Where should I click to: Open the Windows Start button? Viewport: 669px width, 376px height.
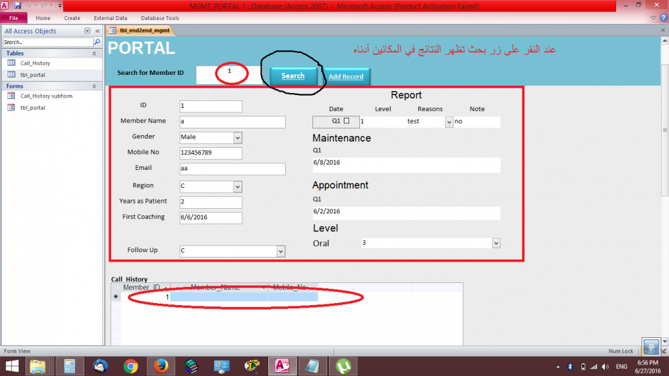click(12, 366)
